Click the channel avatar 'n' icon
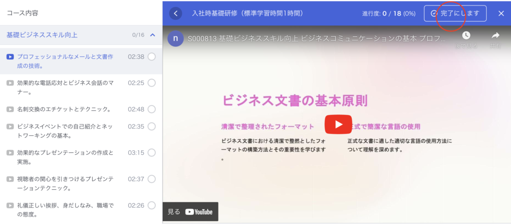 click(x=175, y=38)
